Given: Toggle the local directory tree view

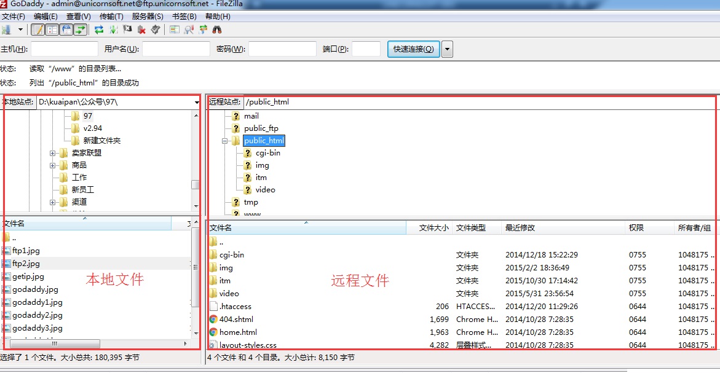Looking at the screenshot, I should (52, 29).
